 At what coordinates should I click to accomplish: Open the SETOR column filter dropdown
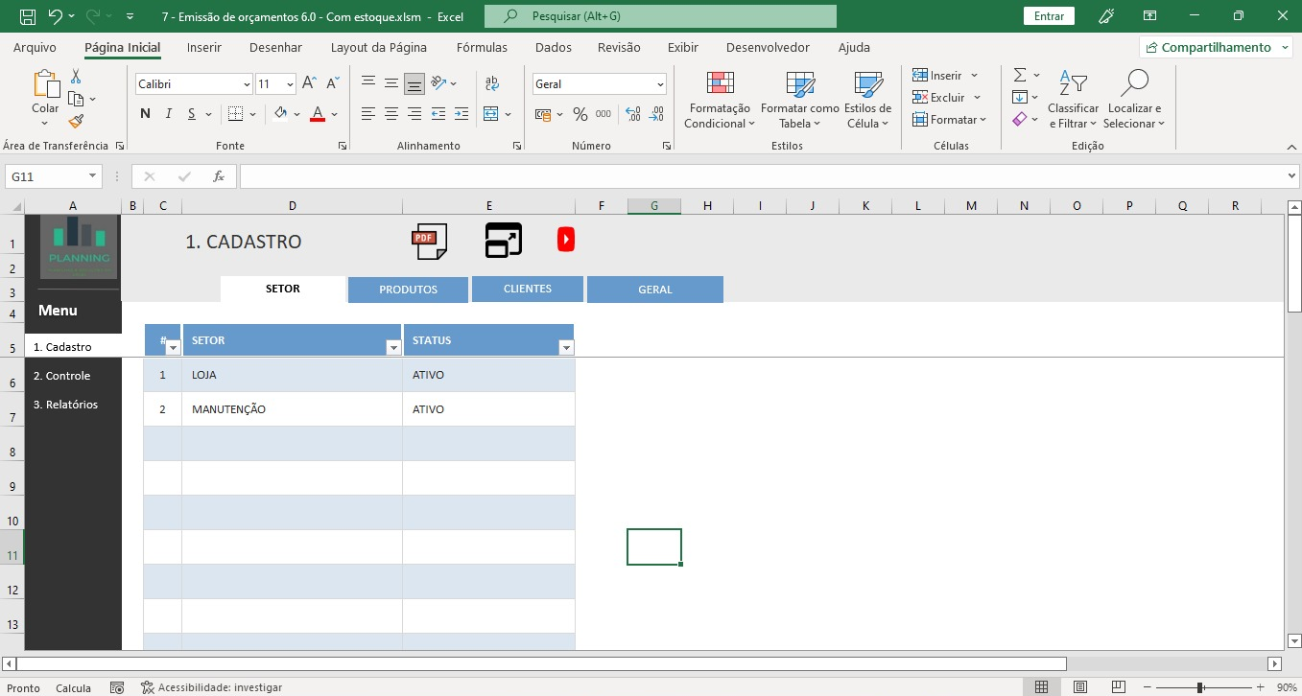pyautogui.click(x=393, y=348)
